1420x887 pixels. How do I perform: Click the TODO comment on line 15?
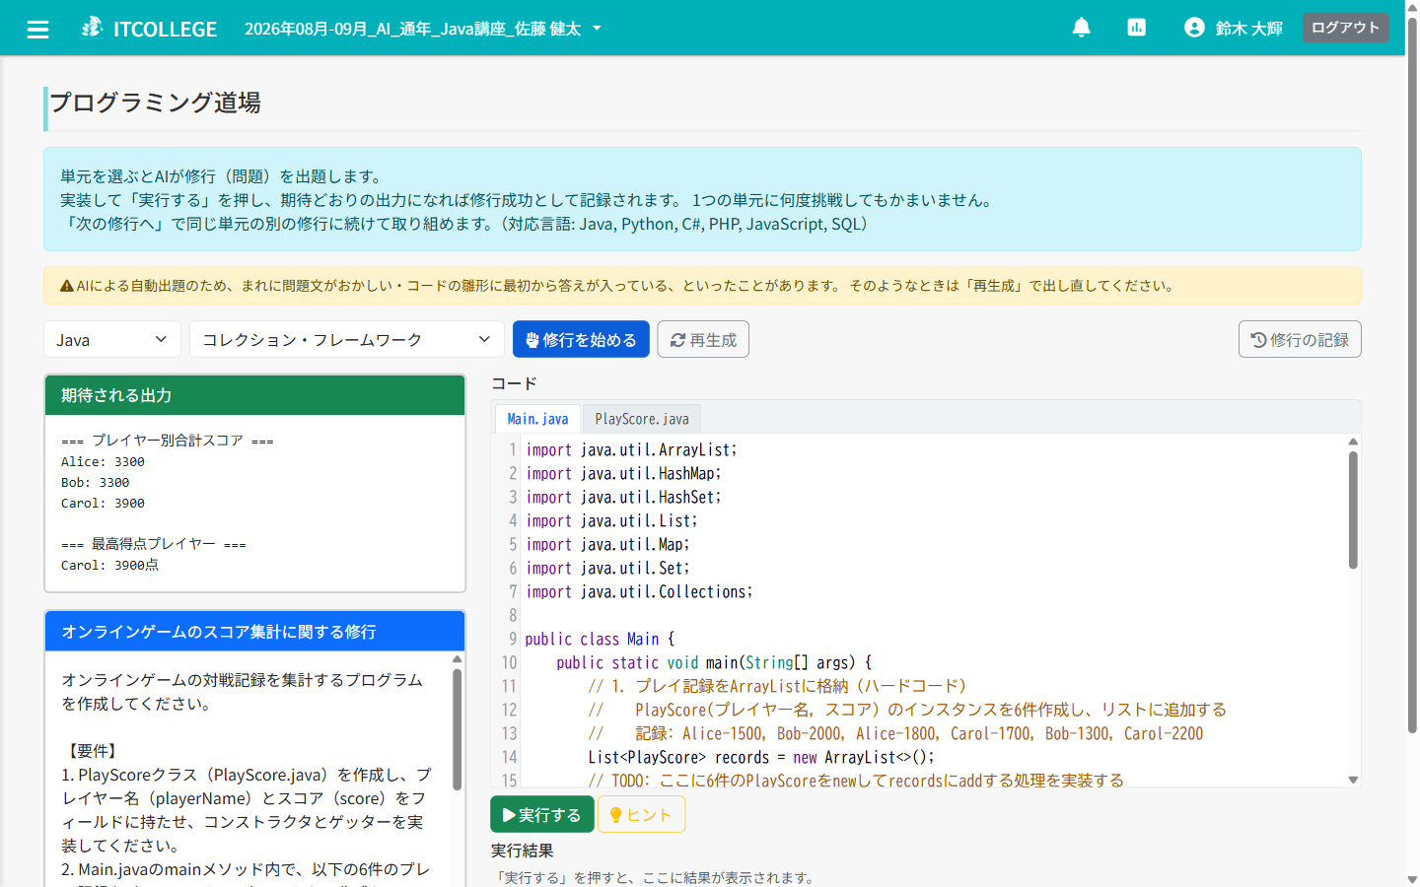click(856, 781)
